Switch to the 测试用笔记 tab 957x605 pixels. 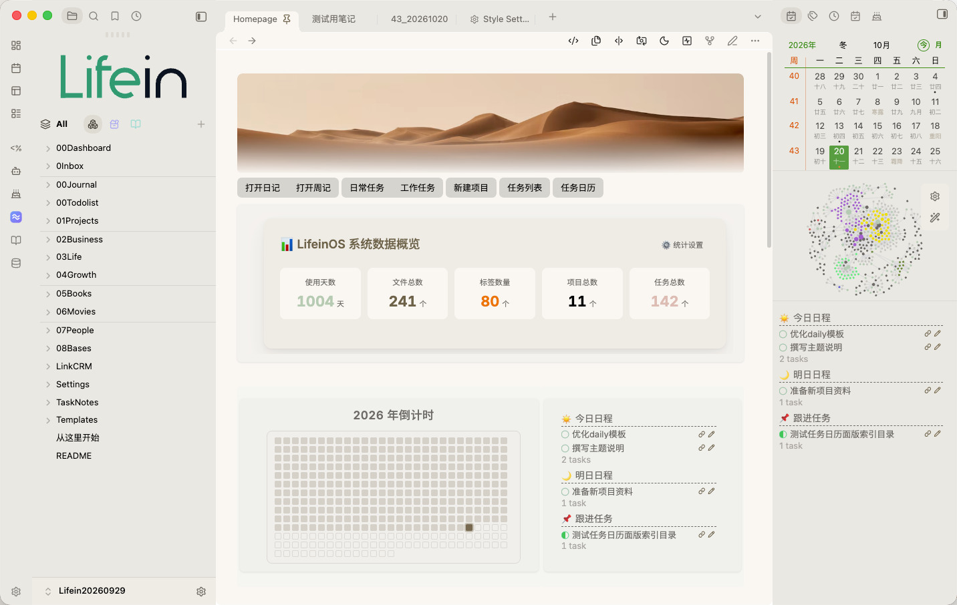[x=333, y=19]
